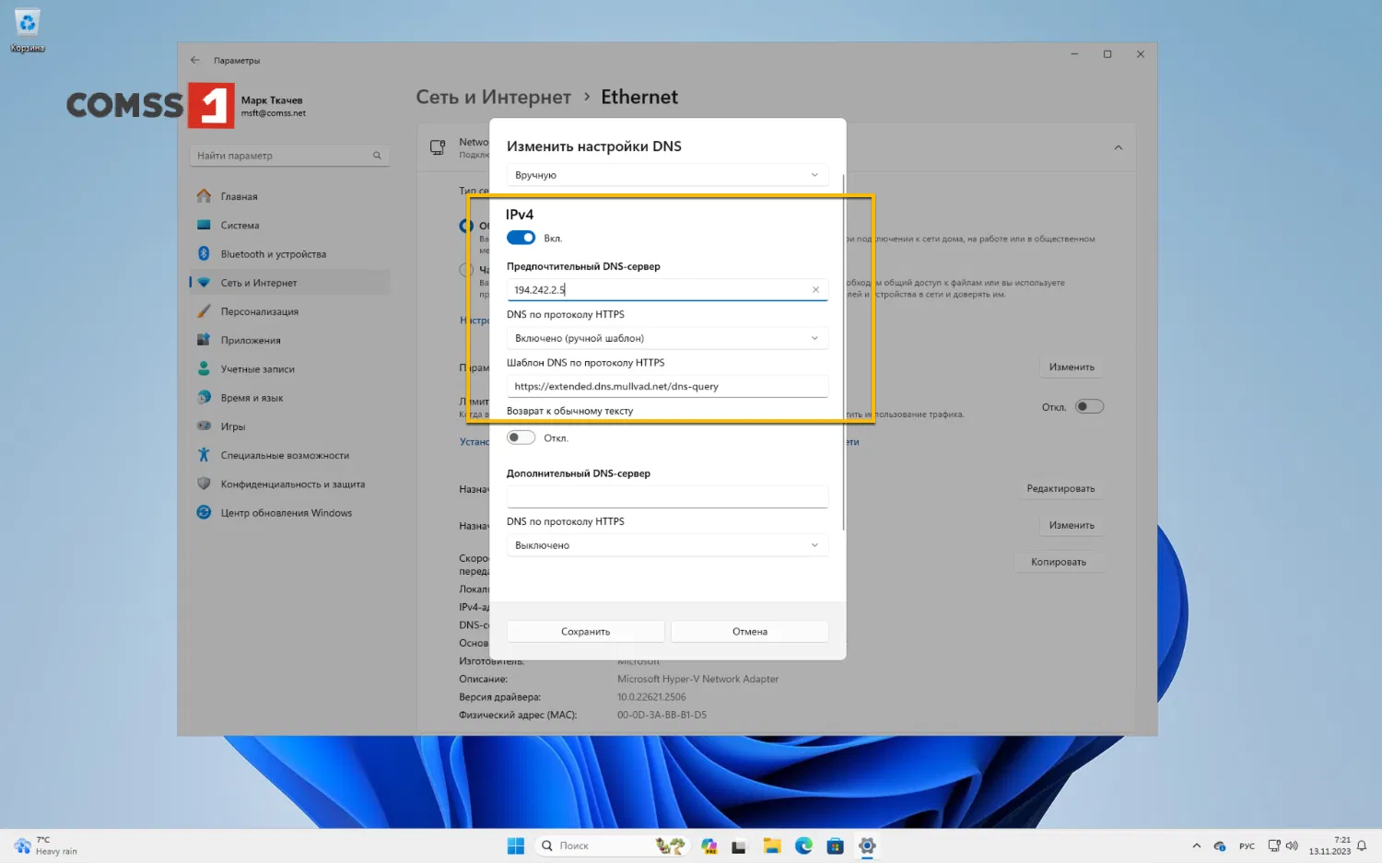Viewport: 1382px width, 863px height.
Task: Click the Bluetooth и устройства icon
Action: click(x=204, y=253)
